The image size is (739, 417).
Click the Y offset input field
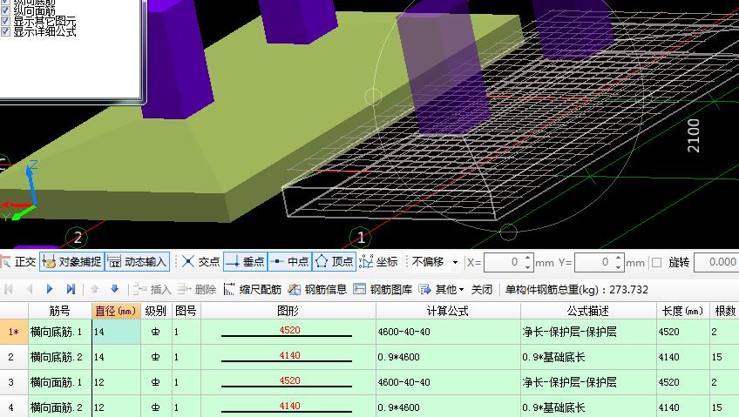[x=593, y=262]
